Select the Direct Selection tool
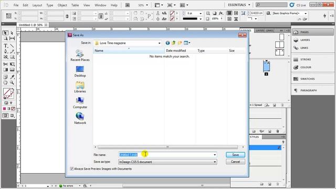 tap(12, 33)
